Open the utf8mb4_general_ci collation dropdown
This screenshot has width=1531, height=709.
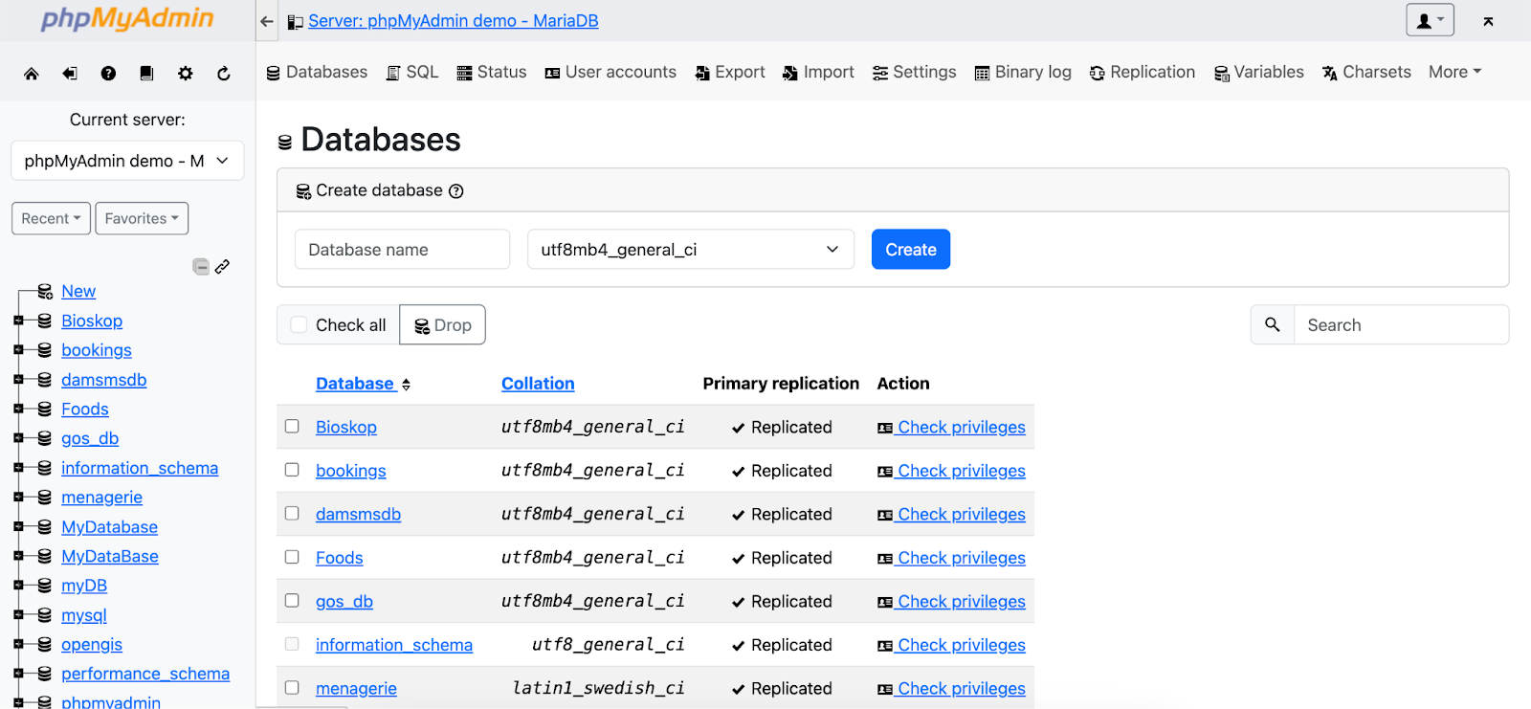690,250
